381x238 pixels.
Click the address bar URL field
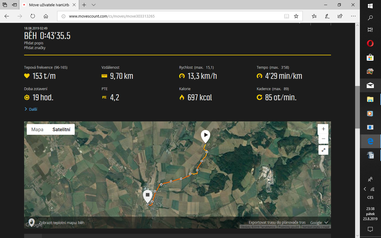click(x=173, y=16)
